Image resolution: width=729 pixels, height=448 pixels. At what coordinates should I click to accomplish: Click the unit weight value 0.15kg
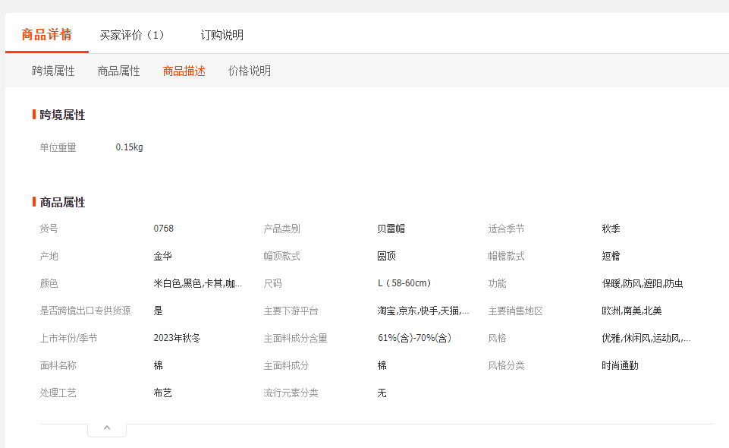tap(129, 147)
